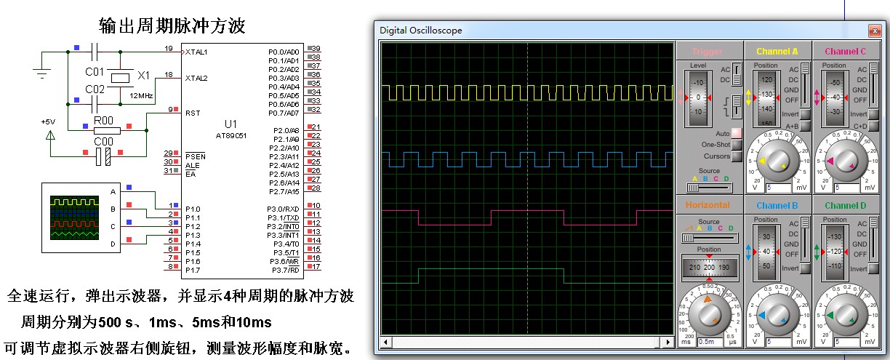This screenshot has height=360, width=890.
Task: Click the yellow Channel A position arrows
Action: click(x=749, y=97)
